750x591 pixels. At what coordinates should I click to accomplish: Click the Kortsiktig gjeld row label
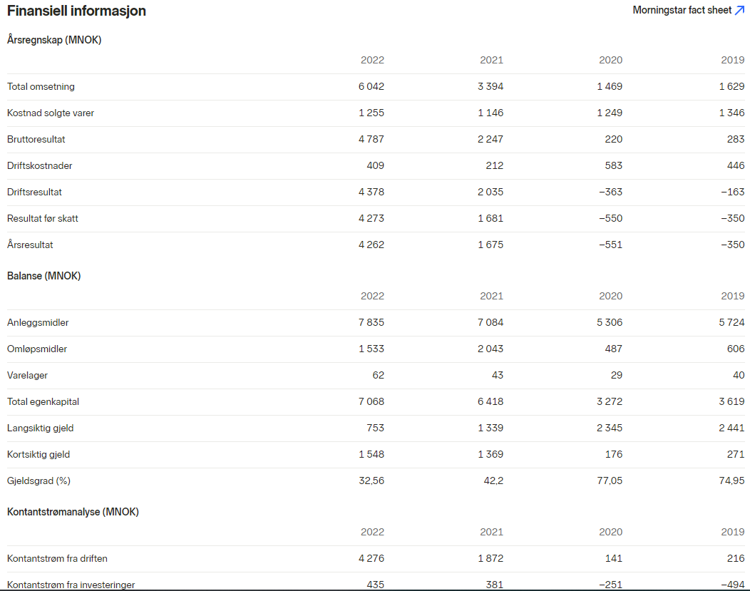(38, 454)
